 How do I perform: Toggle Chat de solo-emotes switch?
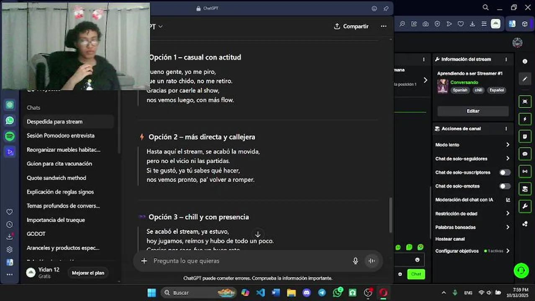505,186
